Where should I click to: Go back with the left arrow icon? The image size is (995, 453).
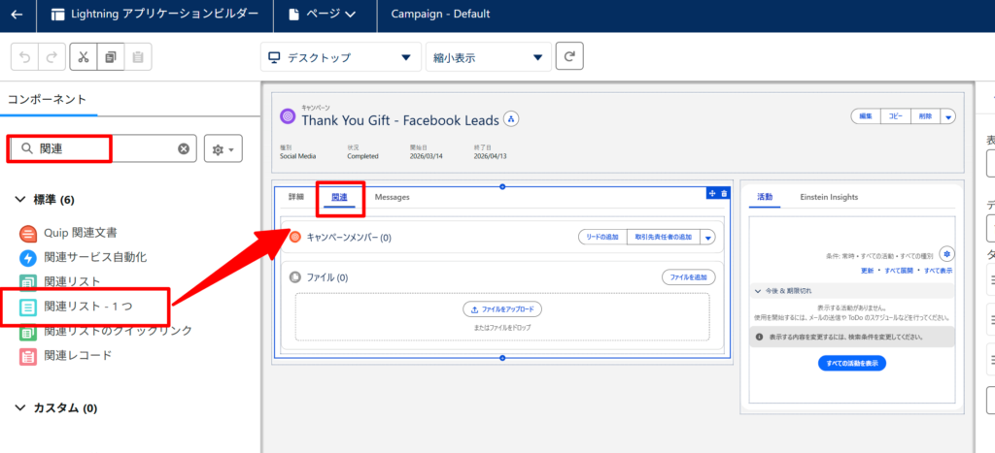tap(17, 14)
